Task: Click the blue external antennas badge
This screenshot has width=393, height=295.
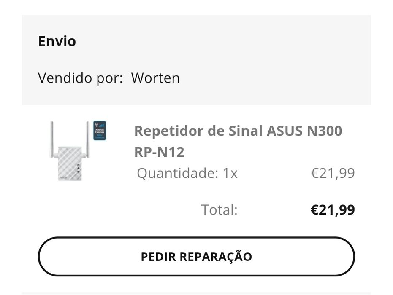Action: [x=100, y=131]
